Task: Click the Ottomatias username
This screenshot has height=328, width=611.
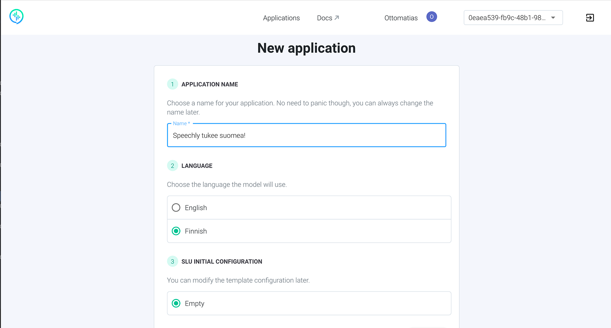Action: (401, 18)
